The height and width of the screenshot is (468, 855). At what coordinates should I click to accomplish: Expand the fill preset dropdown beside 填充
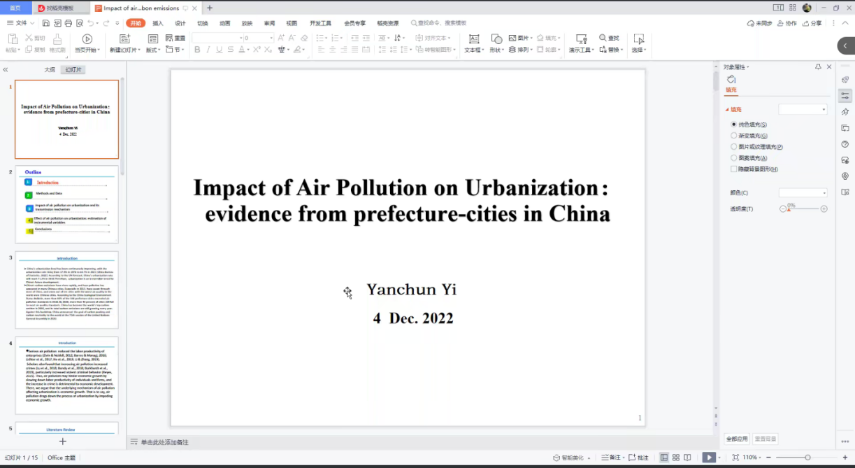click(x=803, y=110)
